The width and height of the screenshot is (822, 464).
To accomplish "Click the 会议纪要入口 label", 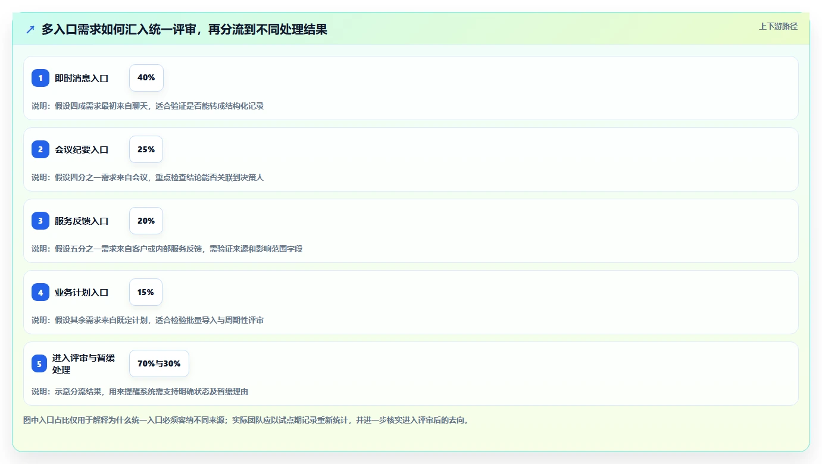I will click(x=82, y=149).
